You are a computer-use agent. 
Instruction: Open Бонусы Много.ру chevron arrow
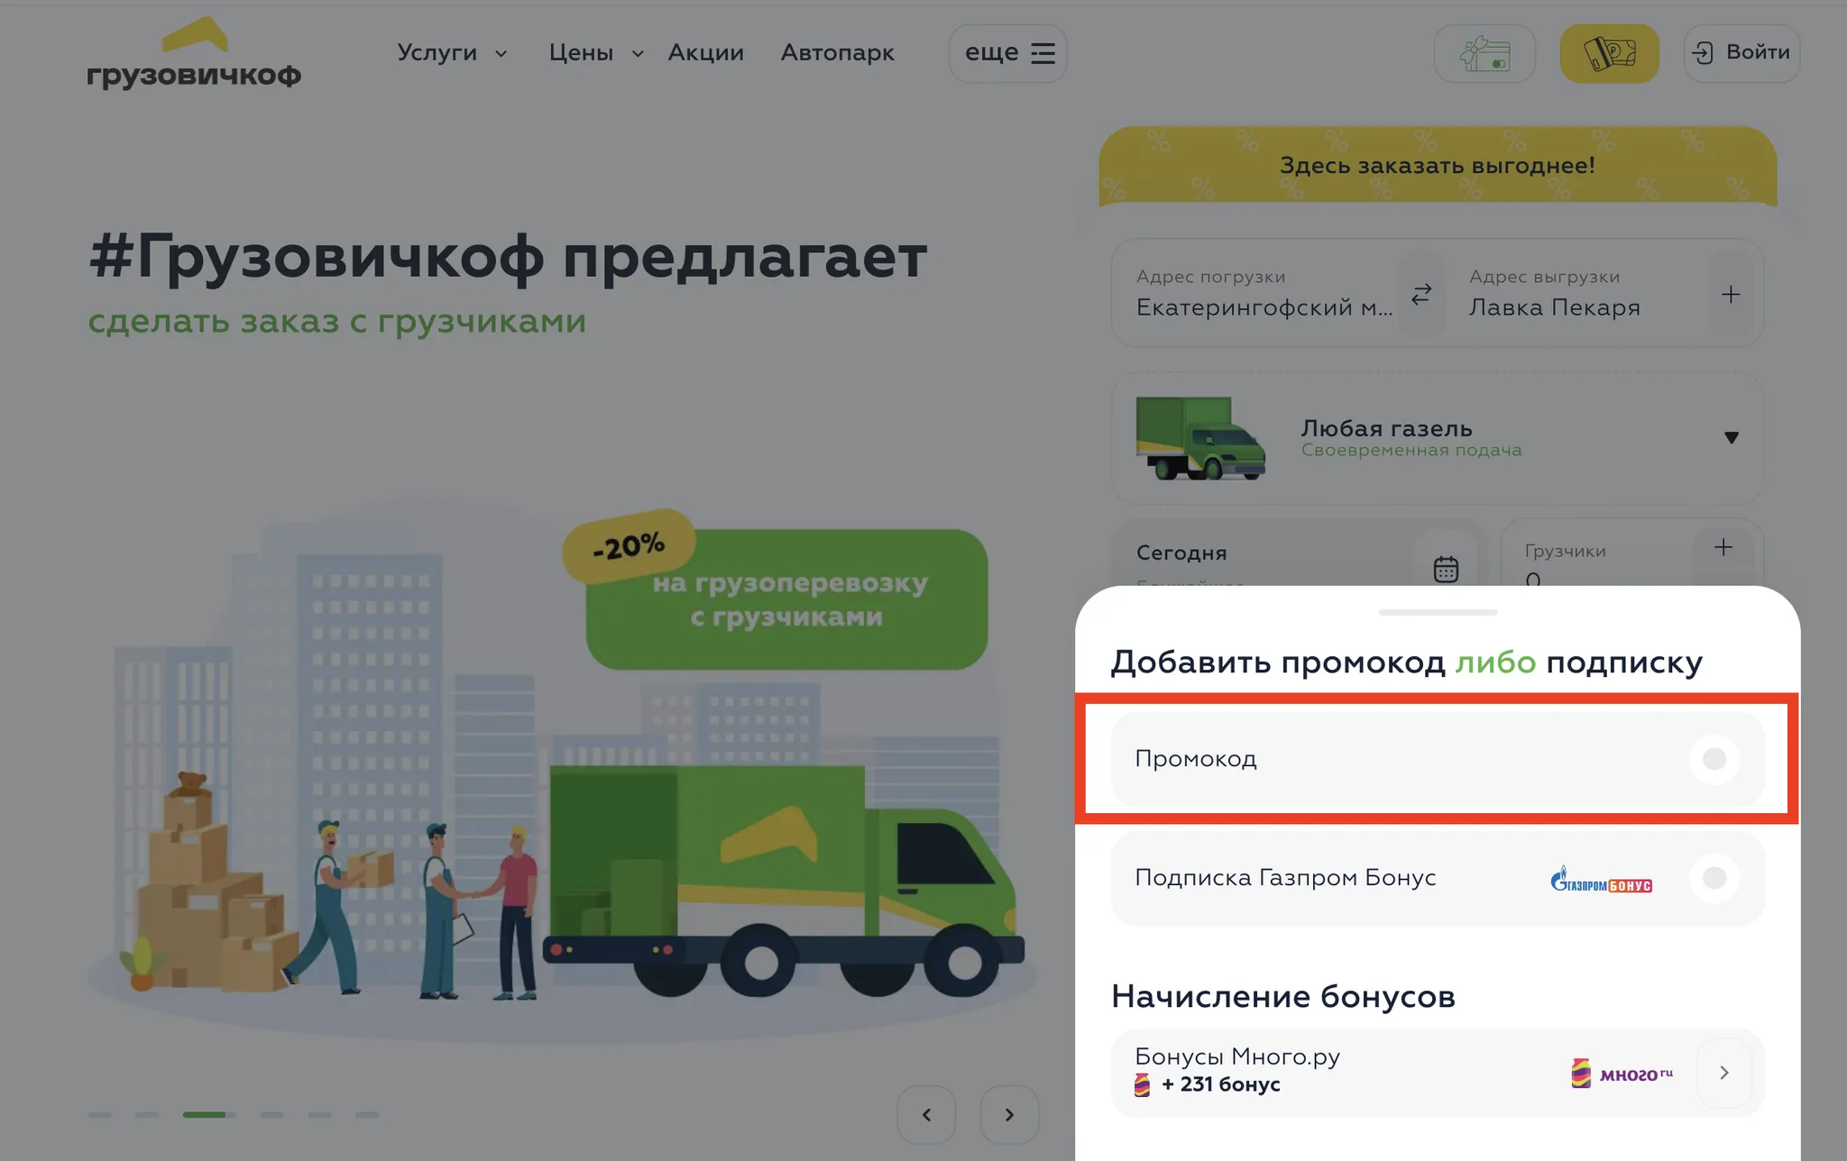coord(1724,1073)
